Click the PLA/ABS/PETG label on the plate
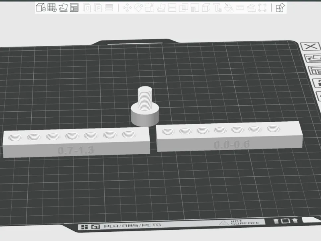 click(x=132, y=226)
